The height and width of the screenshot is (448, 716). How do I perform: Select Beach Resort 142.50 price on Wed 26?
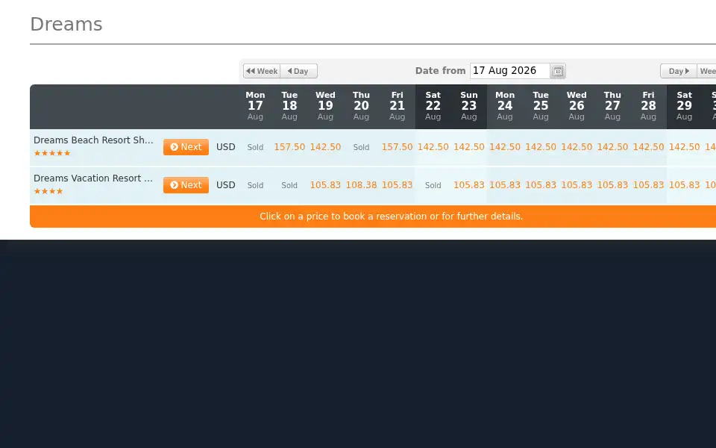(x=577, y=147)
